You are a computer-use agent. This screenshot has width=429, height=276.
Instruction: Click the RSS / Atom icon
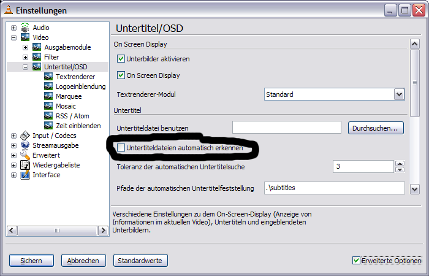(48, 116)
